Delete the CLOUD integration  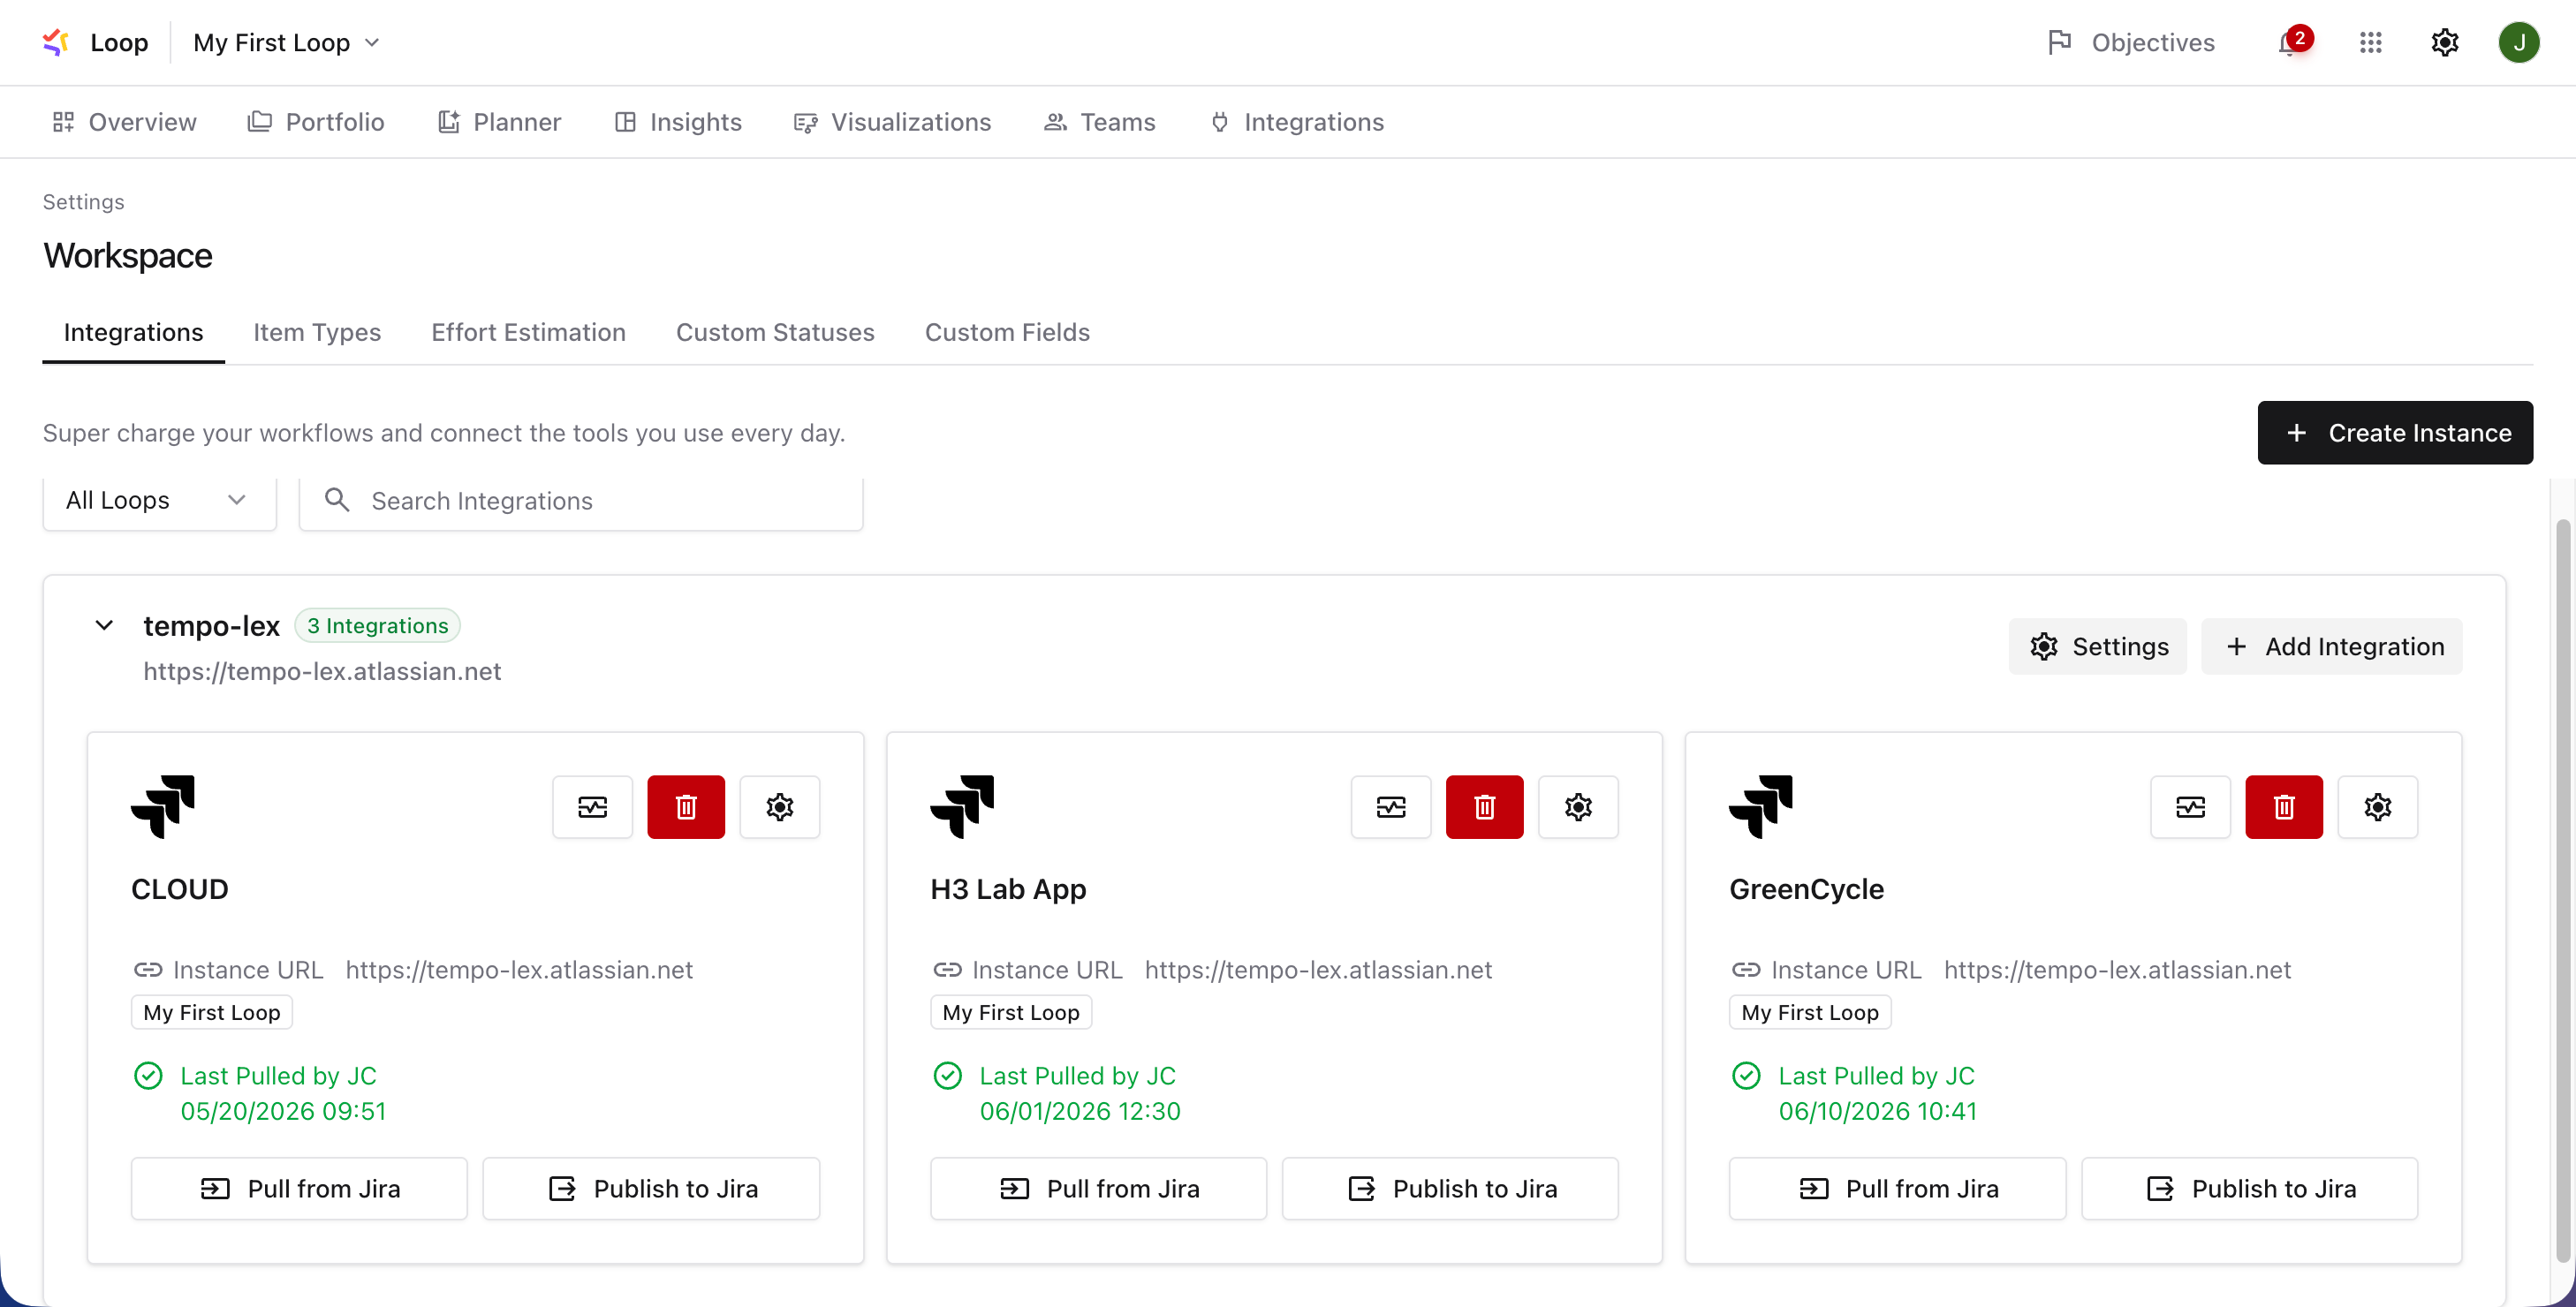pyautogui.click(x=686, y=807)
